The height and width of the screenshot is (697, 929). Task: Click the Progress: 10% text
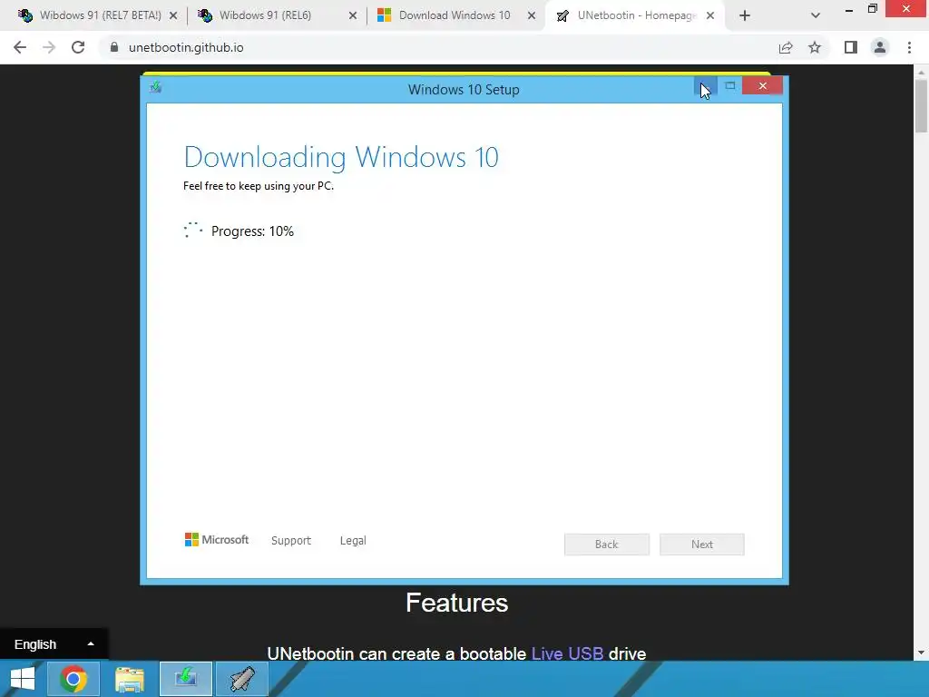point(252,231)
